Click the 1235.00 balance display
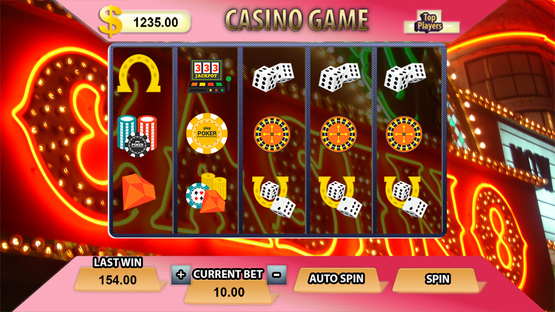This screenshot has width=555, height=312. [156, 22]
